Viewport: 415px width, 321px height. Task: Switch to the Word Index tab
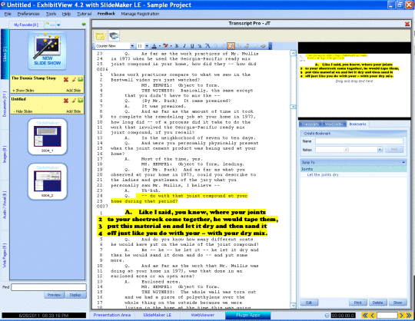pos(334,124)
